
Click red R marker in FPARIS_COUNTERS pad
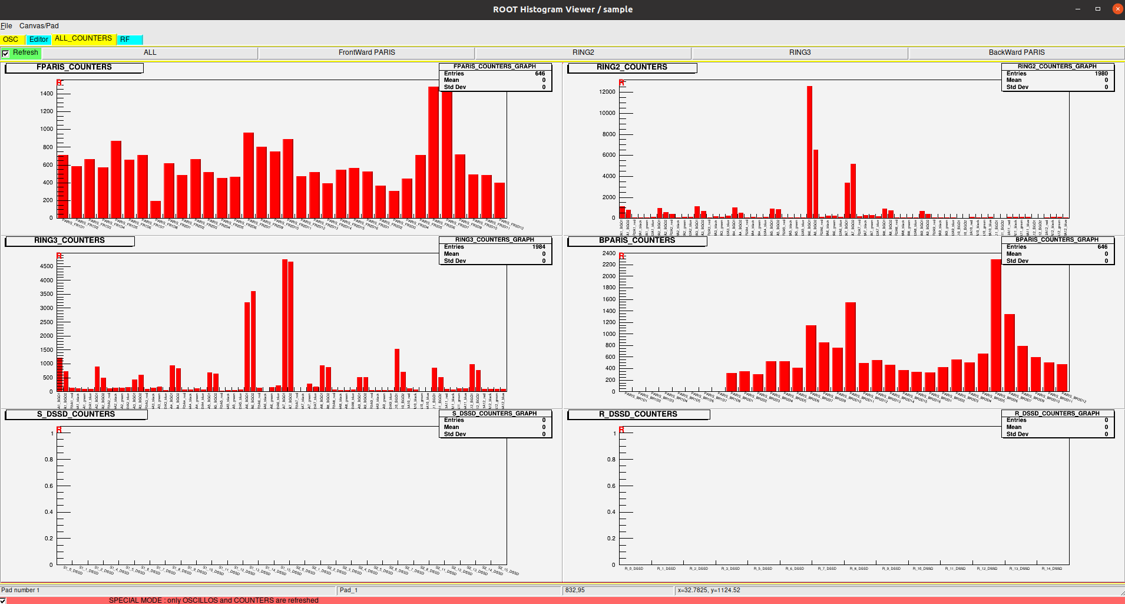(59, 82)
